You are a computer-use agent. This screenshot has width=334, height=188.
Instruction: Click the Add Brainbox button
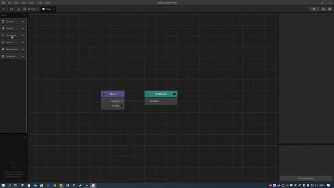point(306,179)
